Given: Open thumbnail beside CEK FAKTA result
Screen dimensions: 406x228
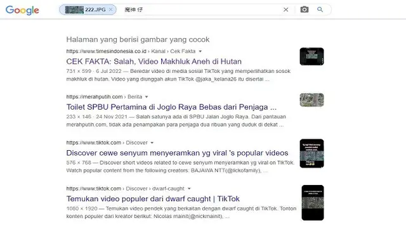Looking at the screenshot, I should click(311, 56).
